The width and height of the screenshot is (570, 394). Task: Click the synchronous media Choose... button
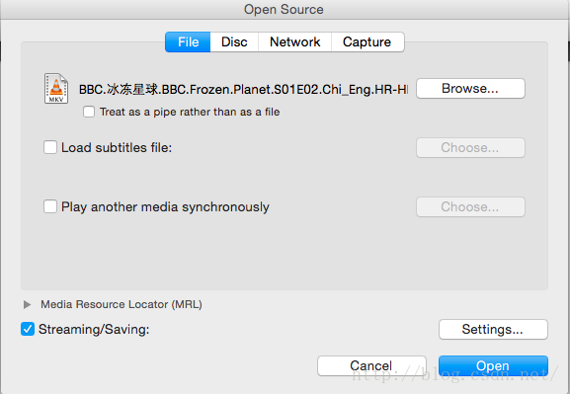[470, 206]
